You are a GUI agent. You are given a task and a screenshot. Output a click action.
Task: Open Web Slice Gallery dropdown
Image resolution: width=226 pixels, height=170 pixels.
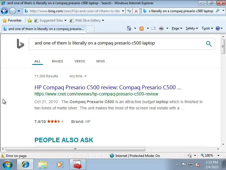pyautogui.click(x=87, y=20)
